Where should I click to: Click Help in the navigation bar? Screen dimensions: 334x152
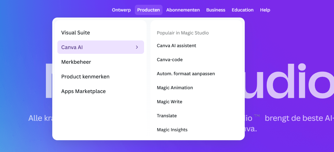coord(265,10)
